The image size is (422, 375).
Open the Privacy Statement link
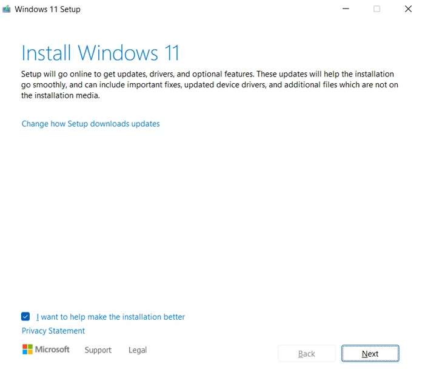pos(53,331)
